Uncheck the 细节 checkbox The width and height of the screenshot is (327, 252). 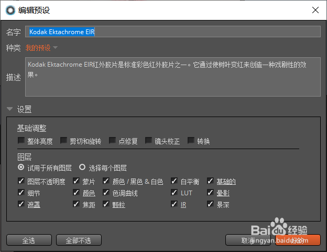(x=21, y=193)
